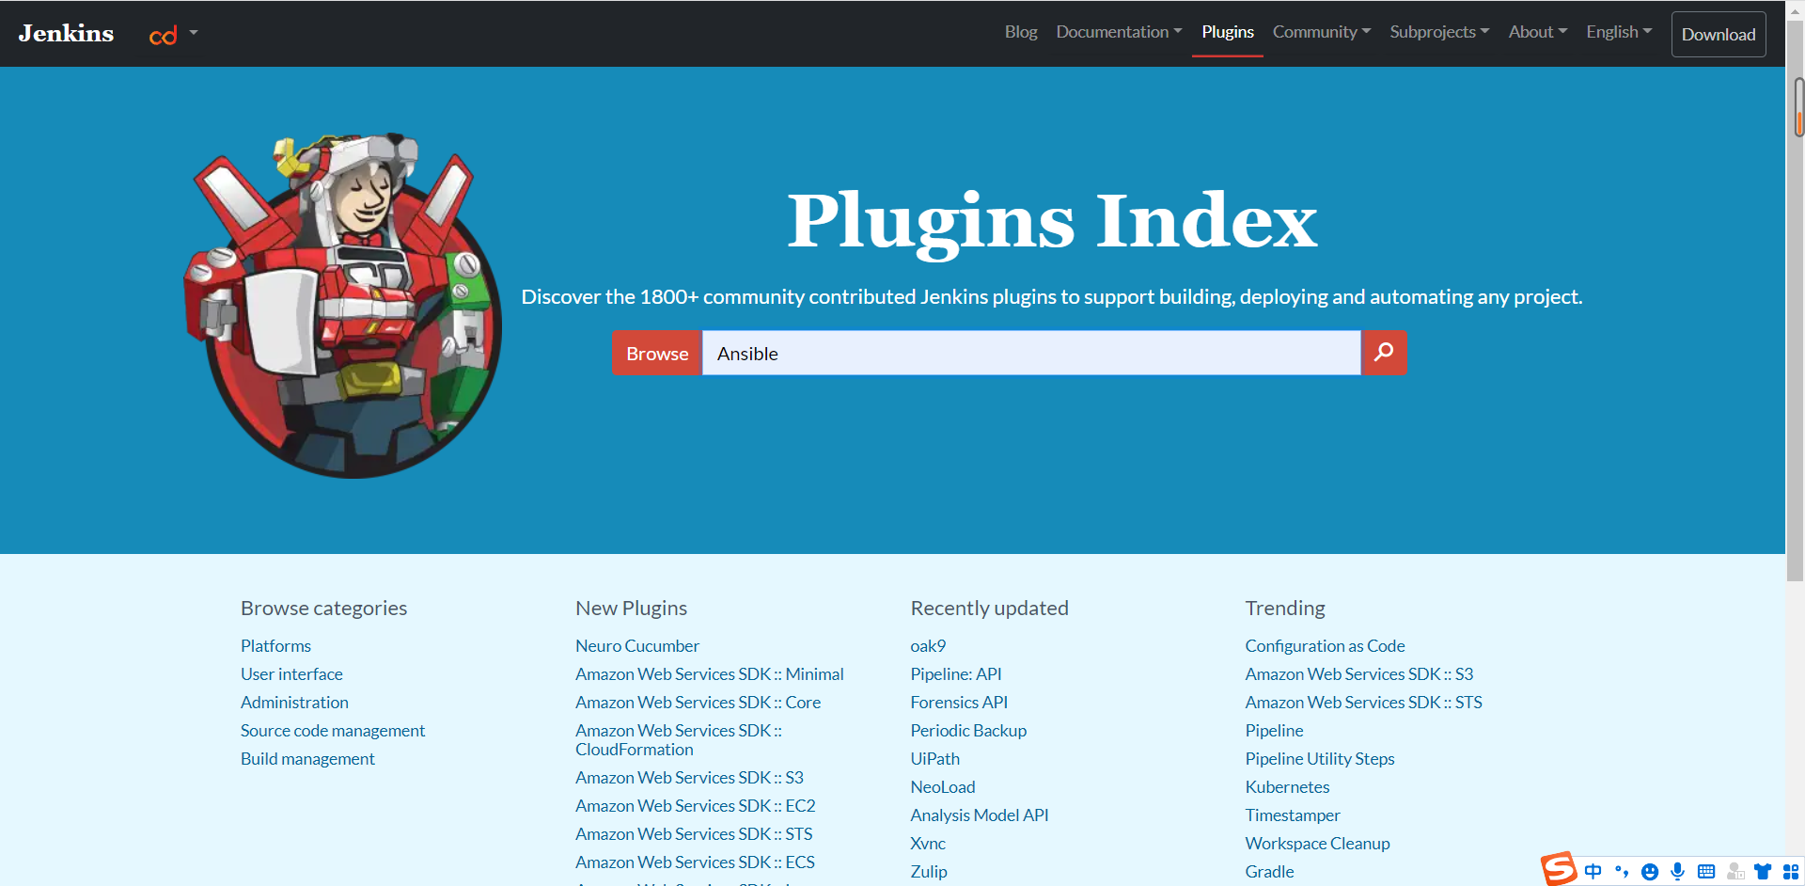Click the Sogou S logo icon
This screenshot has height=886, width=1805.
click(x=1559, y=869)
